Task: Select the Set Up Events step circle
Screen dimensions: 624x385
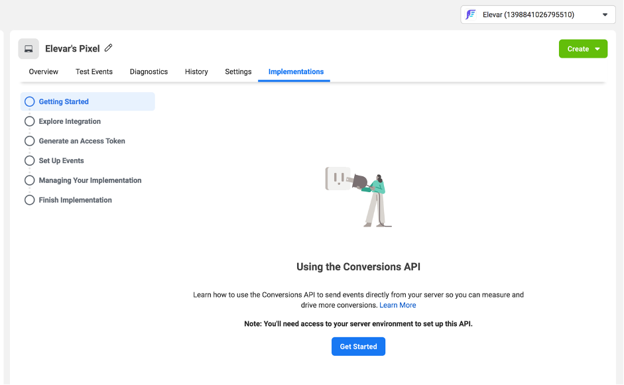Action: (29, 160)
